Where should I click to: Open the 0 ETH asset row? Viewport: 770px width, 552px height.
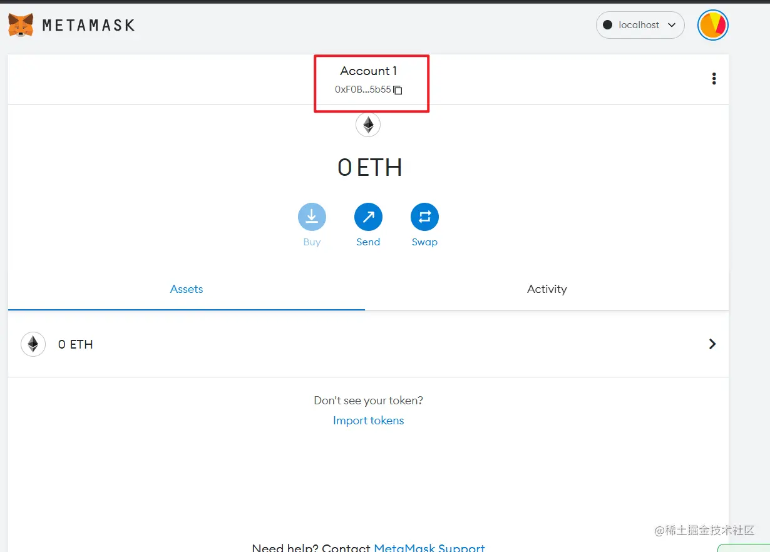coord(368,344)
